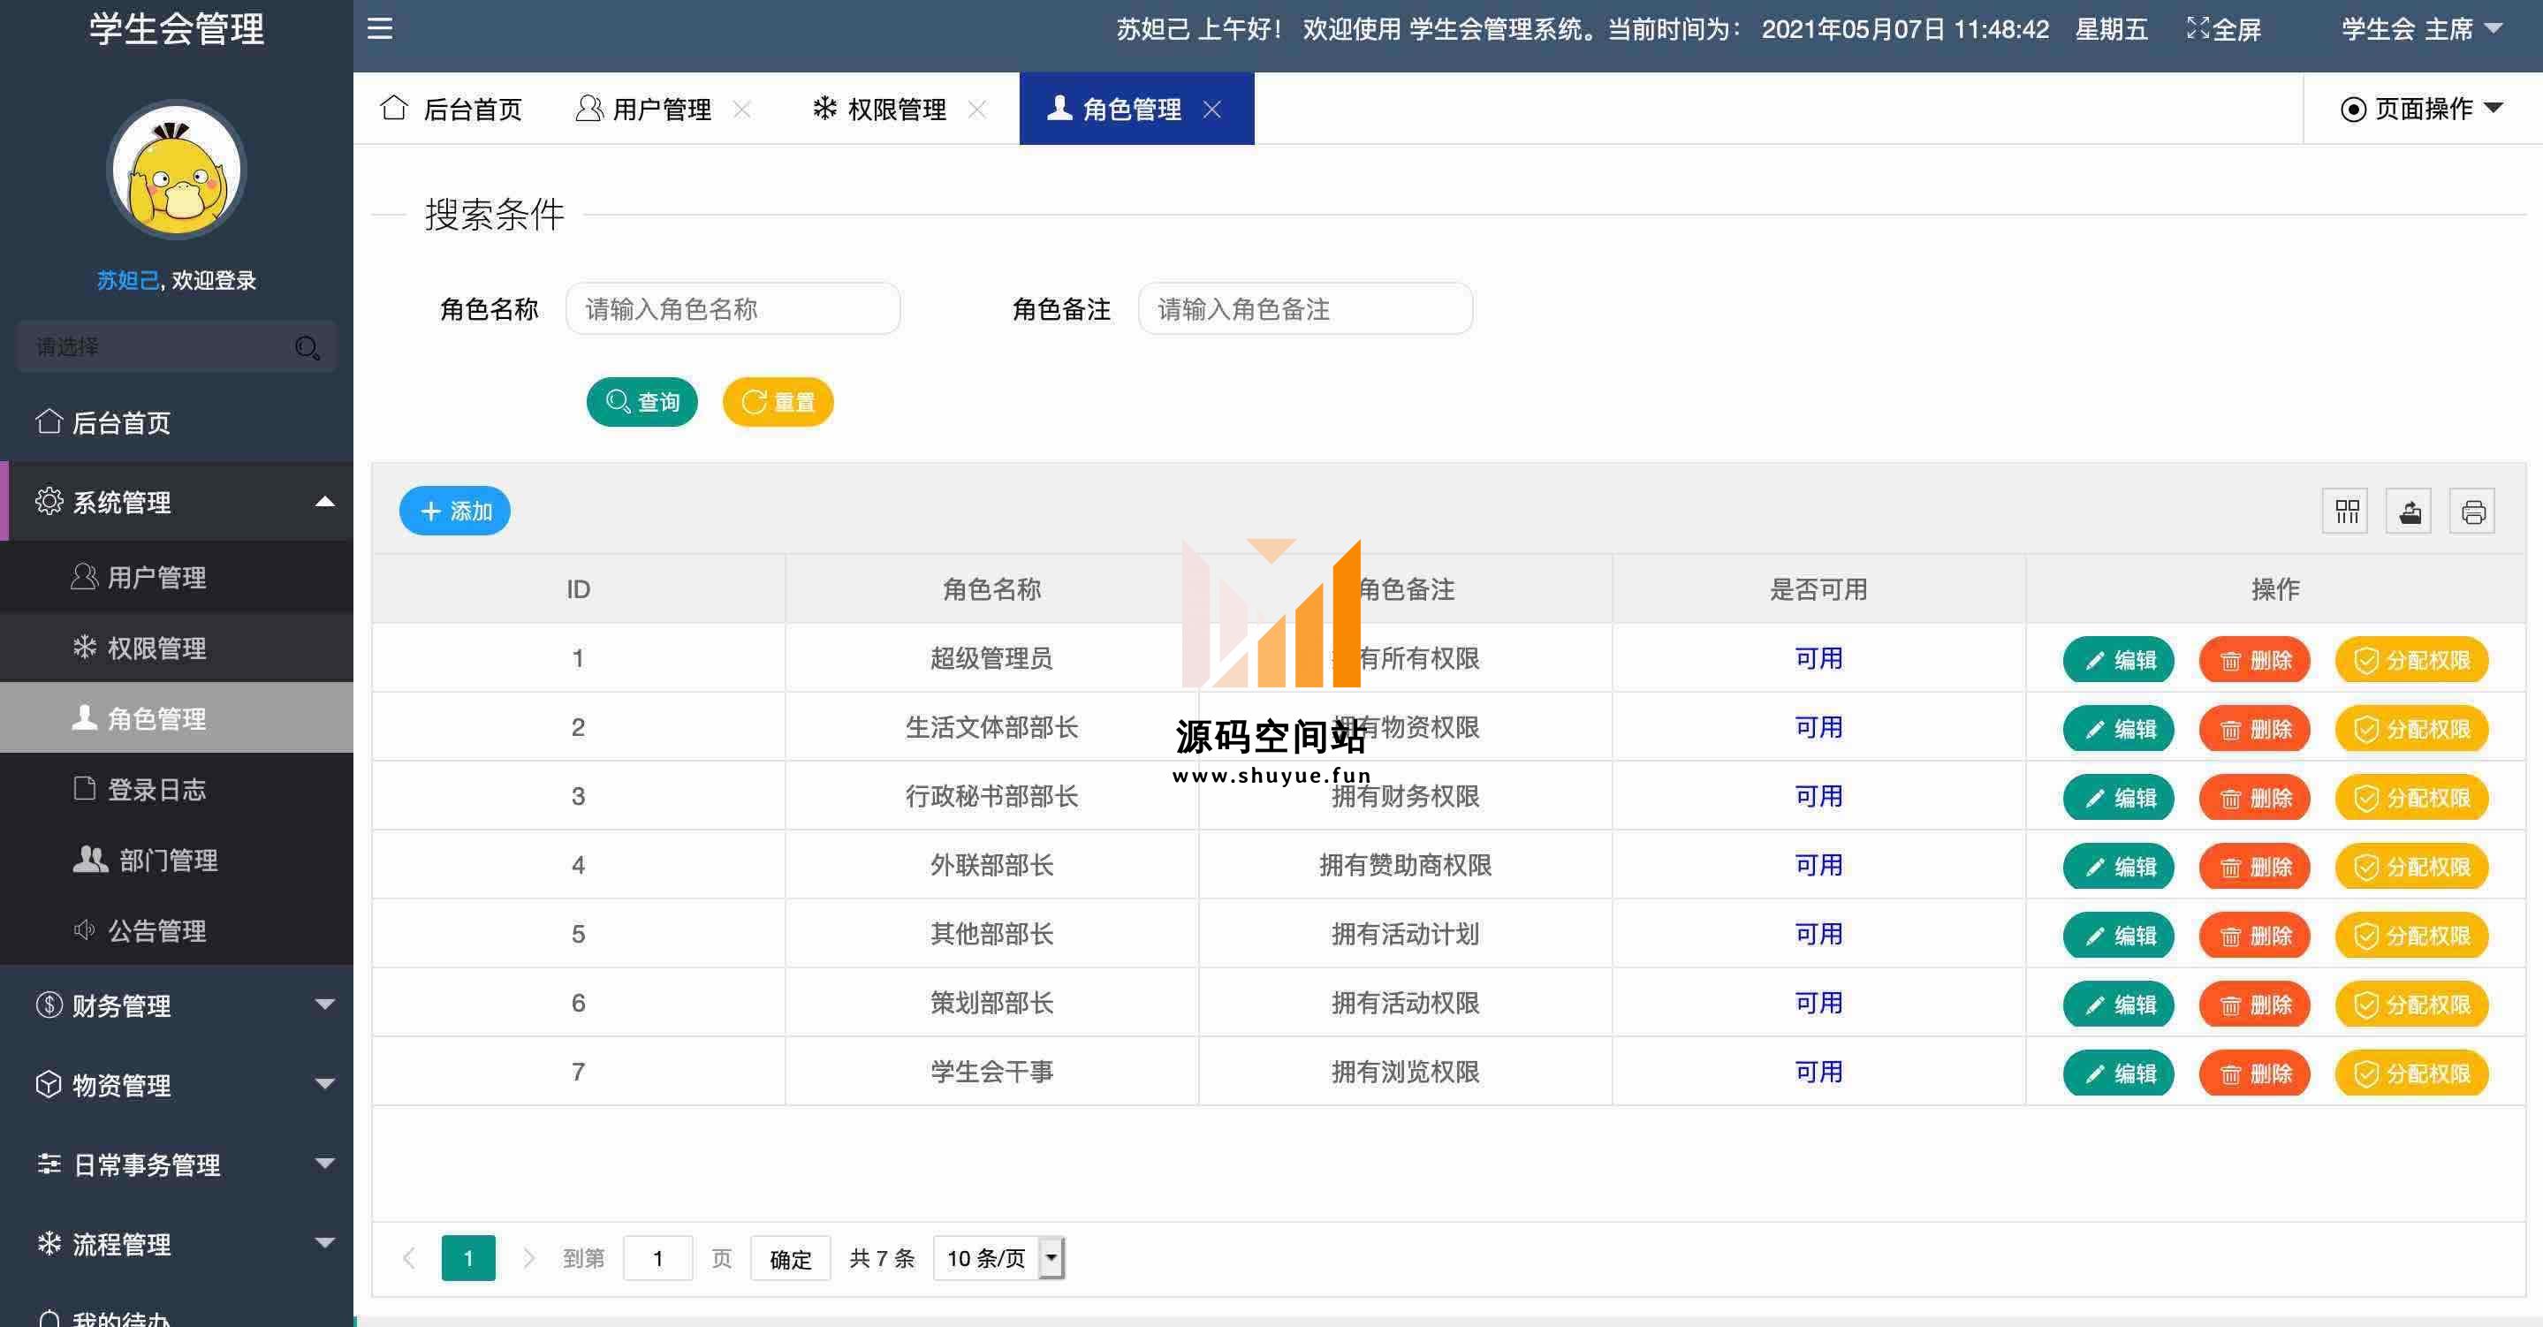This screenshot has width=2543, height=1327.
Task: Focus the 角色名称 input field
Action: tap(733, 309)
